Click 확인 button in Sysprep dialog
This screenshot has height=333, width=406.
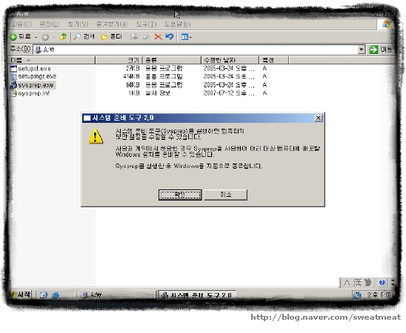point(180,195)
